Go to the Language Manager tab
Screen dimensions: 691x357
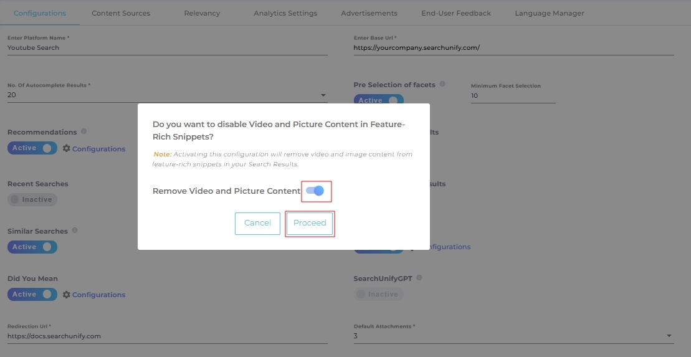point(549,13)
